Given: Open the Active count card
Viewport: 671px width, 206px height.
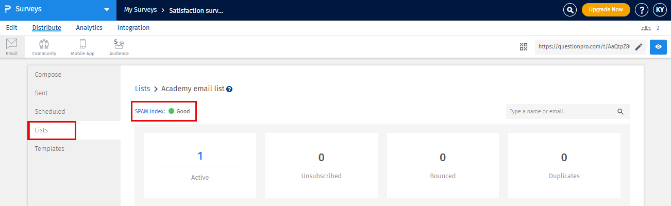Looking at the screenshot, I should [x=200, y=165].
